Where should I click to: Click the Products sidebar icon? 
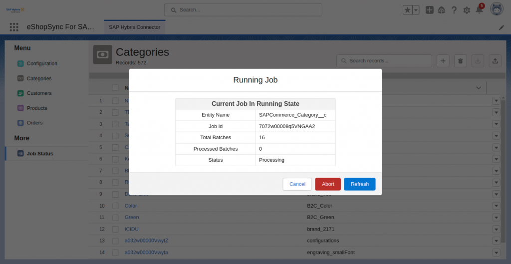20,108
